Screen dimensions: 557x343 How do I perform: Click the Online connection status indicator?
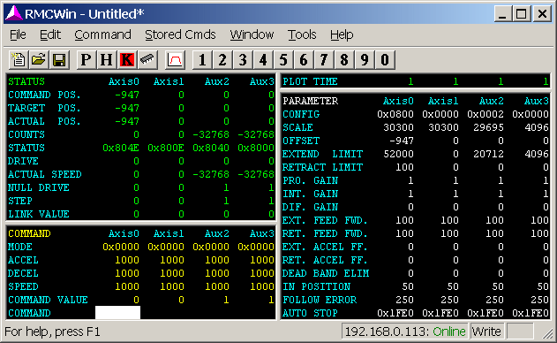click(449, 332)
